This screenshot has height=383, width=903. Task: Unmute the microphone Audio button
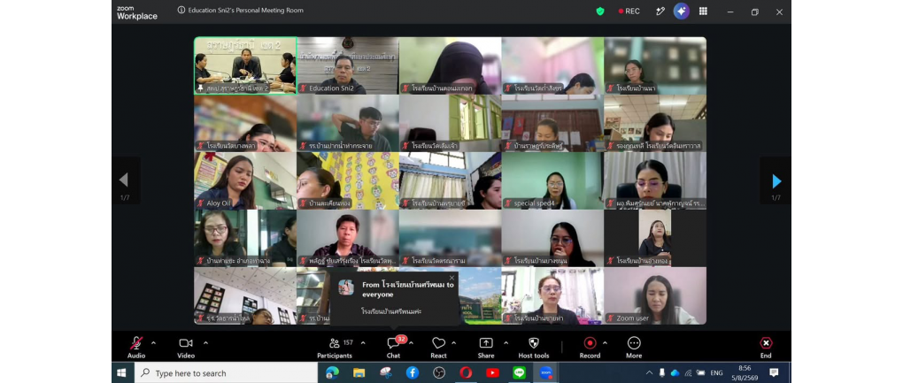[136, 348]
